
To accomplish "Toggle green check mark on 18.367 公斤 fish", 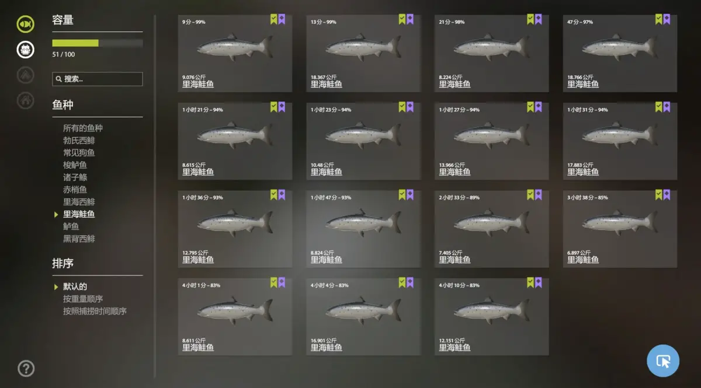I will [402, 19].
